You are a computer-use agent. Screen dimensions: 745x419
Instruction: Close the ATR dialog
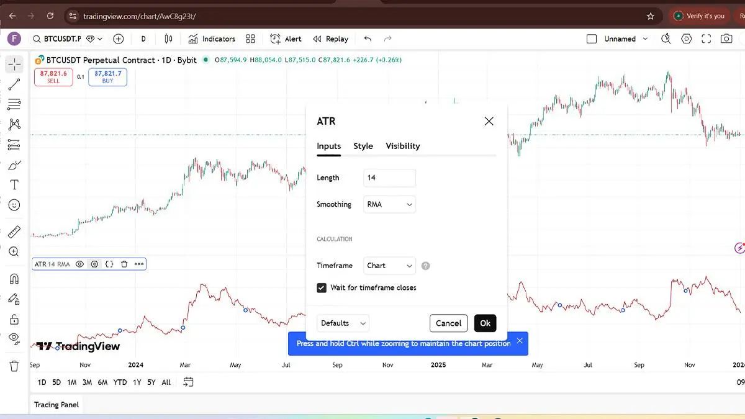pyautogui.click(x=489, y=121)
